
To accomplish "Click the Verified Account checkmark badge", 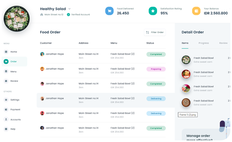I will click(x=68, y=15).
